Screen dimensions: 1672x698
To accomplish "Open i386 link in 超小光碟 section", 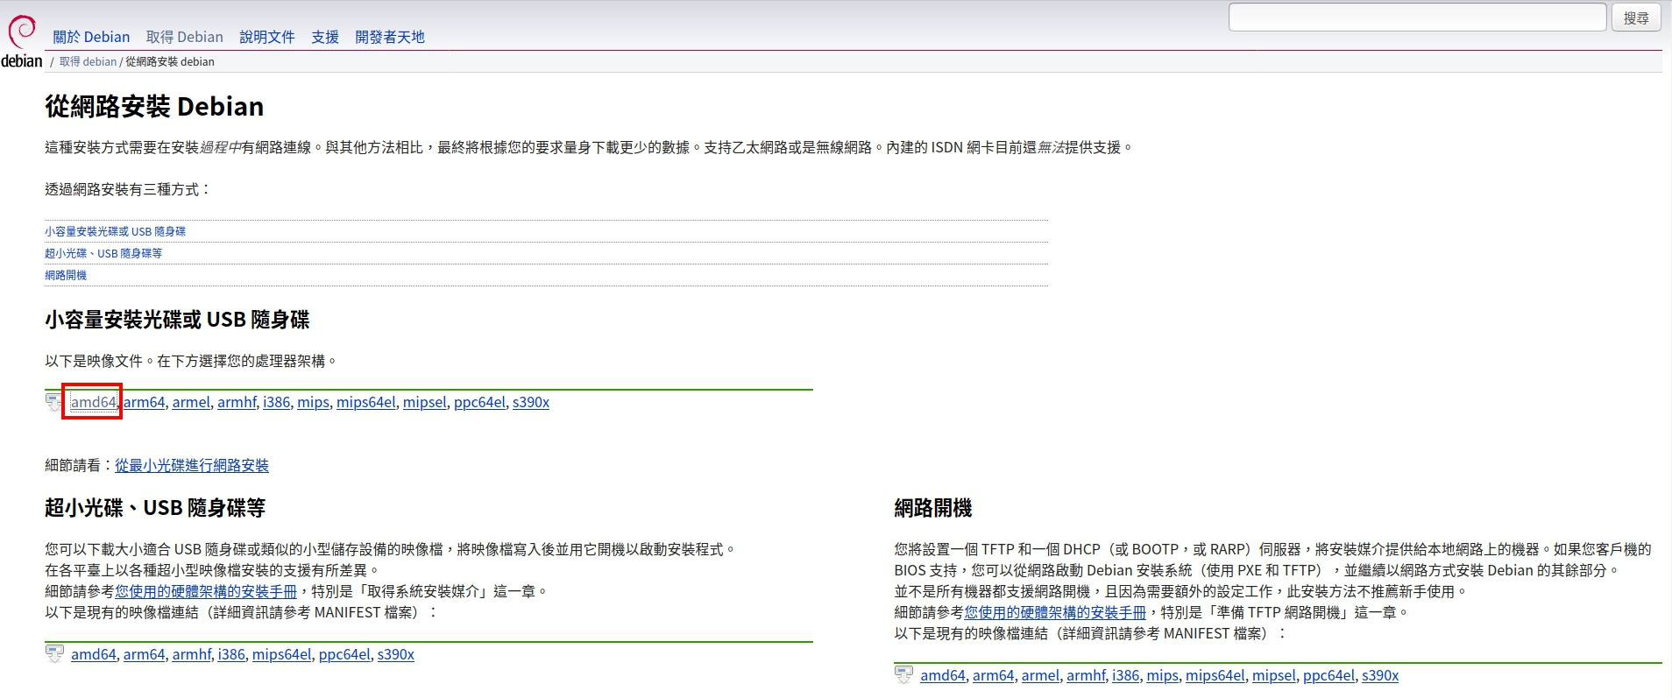I will 231,654.
